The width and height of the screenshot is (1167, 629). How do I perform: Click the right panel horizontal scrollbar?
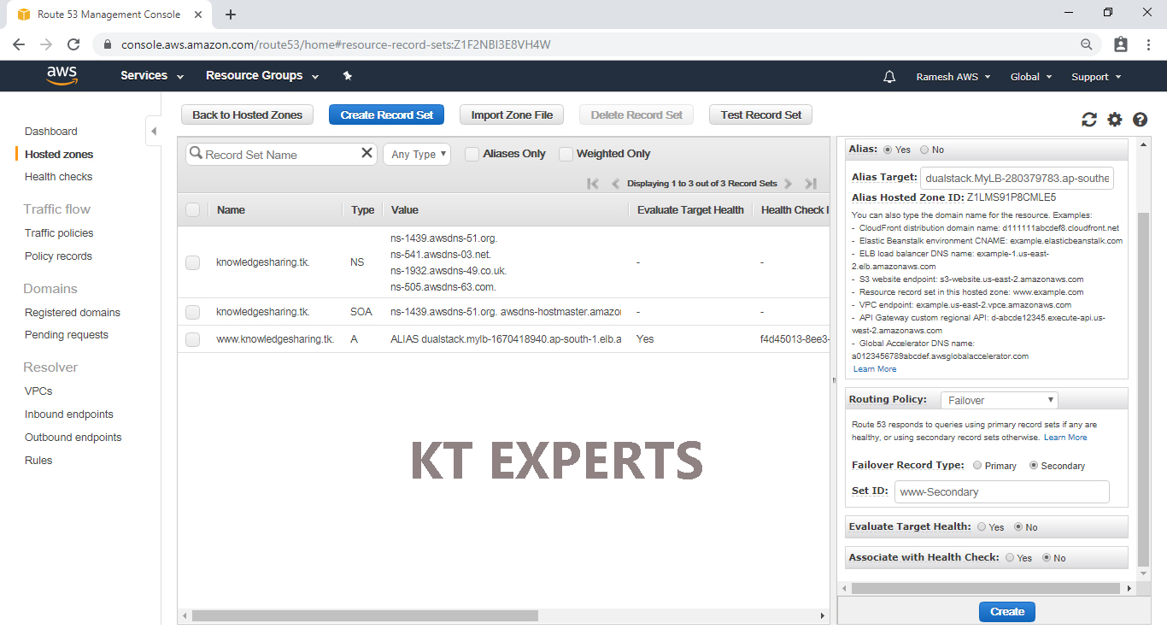pos(985,588)
